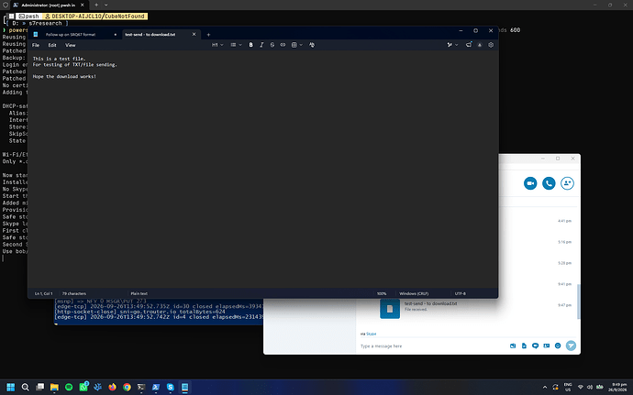Click the send image icon in Skype
This screenshot has height=395, width=633.
coord(513,346)
